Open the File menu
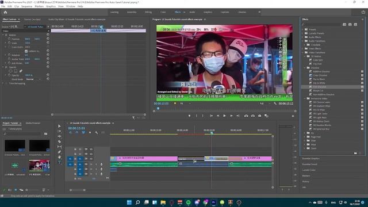 pyautogui.click(x=3, y=6)
